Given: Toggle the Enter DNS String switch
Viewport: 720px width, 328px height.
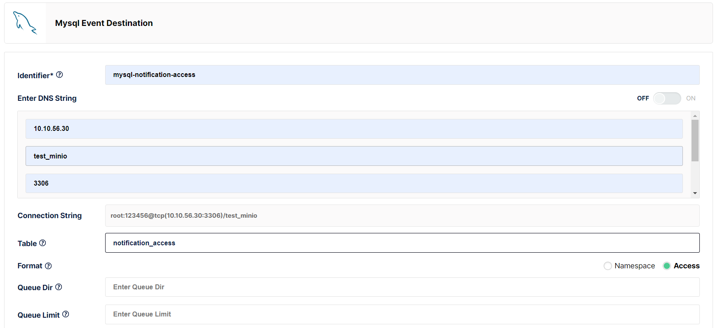Looking at the screenshot, I should tap(667, 98).
